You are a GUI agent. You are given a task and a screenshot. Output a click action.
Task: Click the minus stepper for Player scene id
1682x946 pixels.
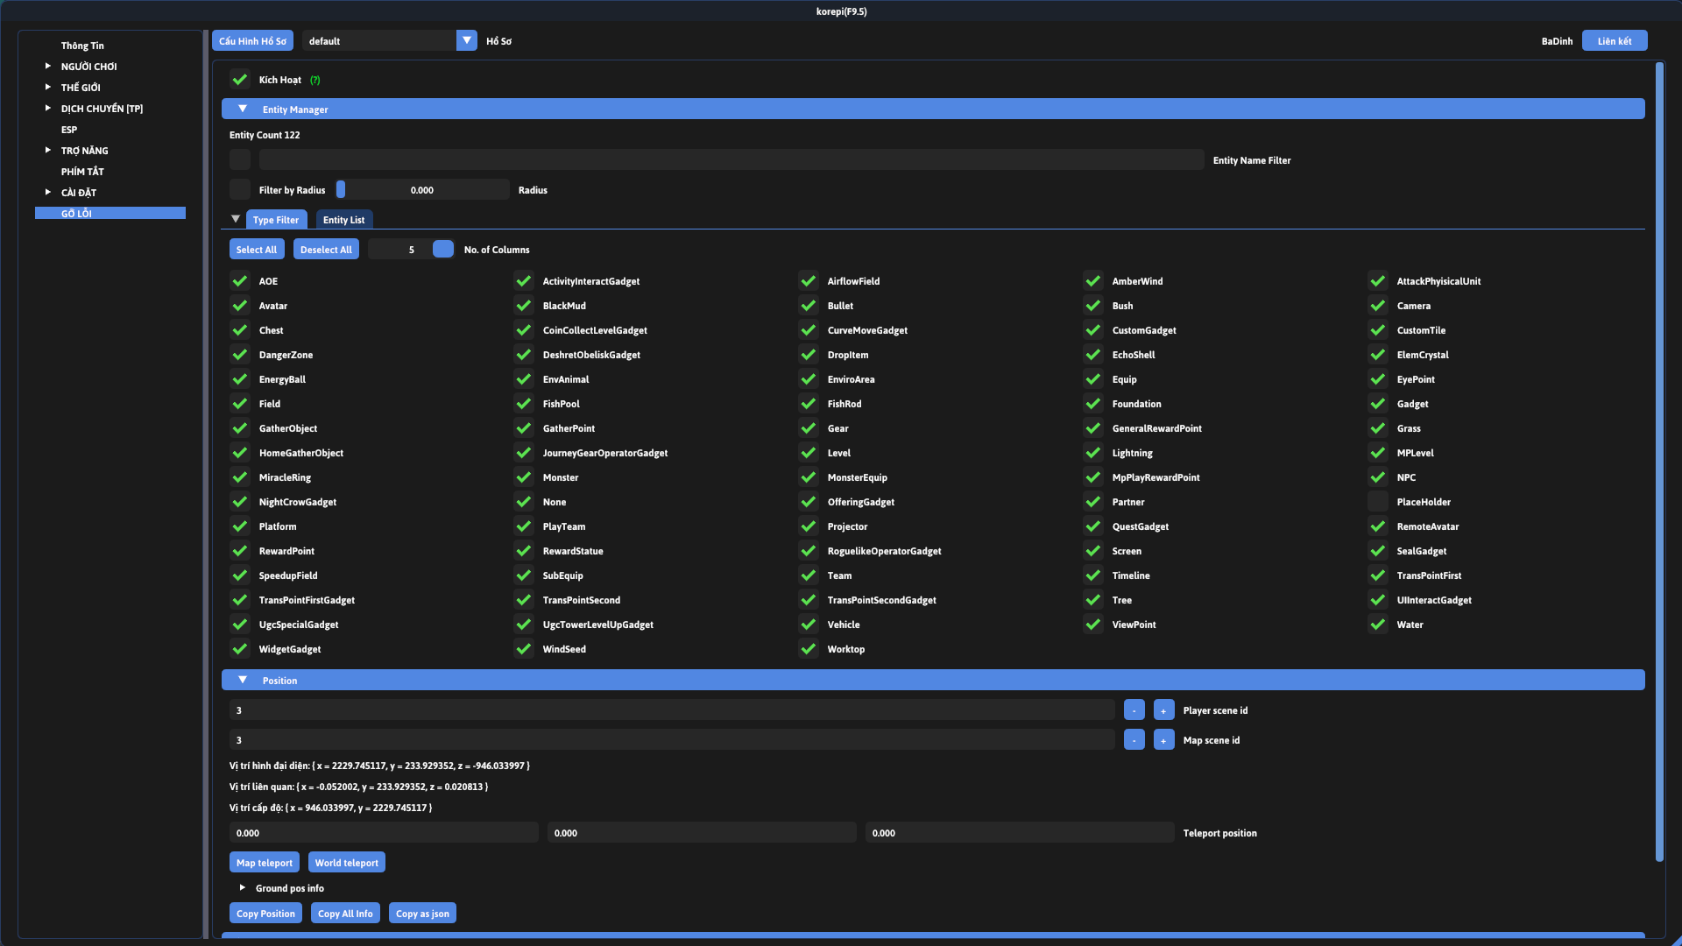click(1134, 710)
